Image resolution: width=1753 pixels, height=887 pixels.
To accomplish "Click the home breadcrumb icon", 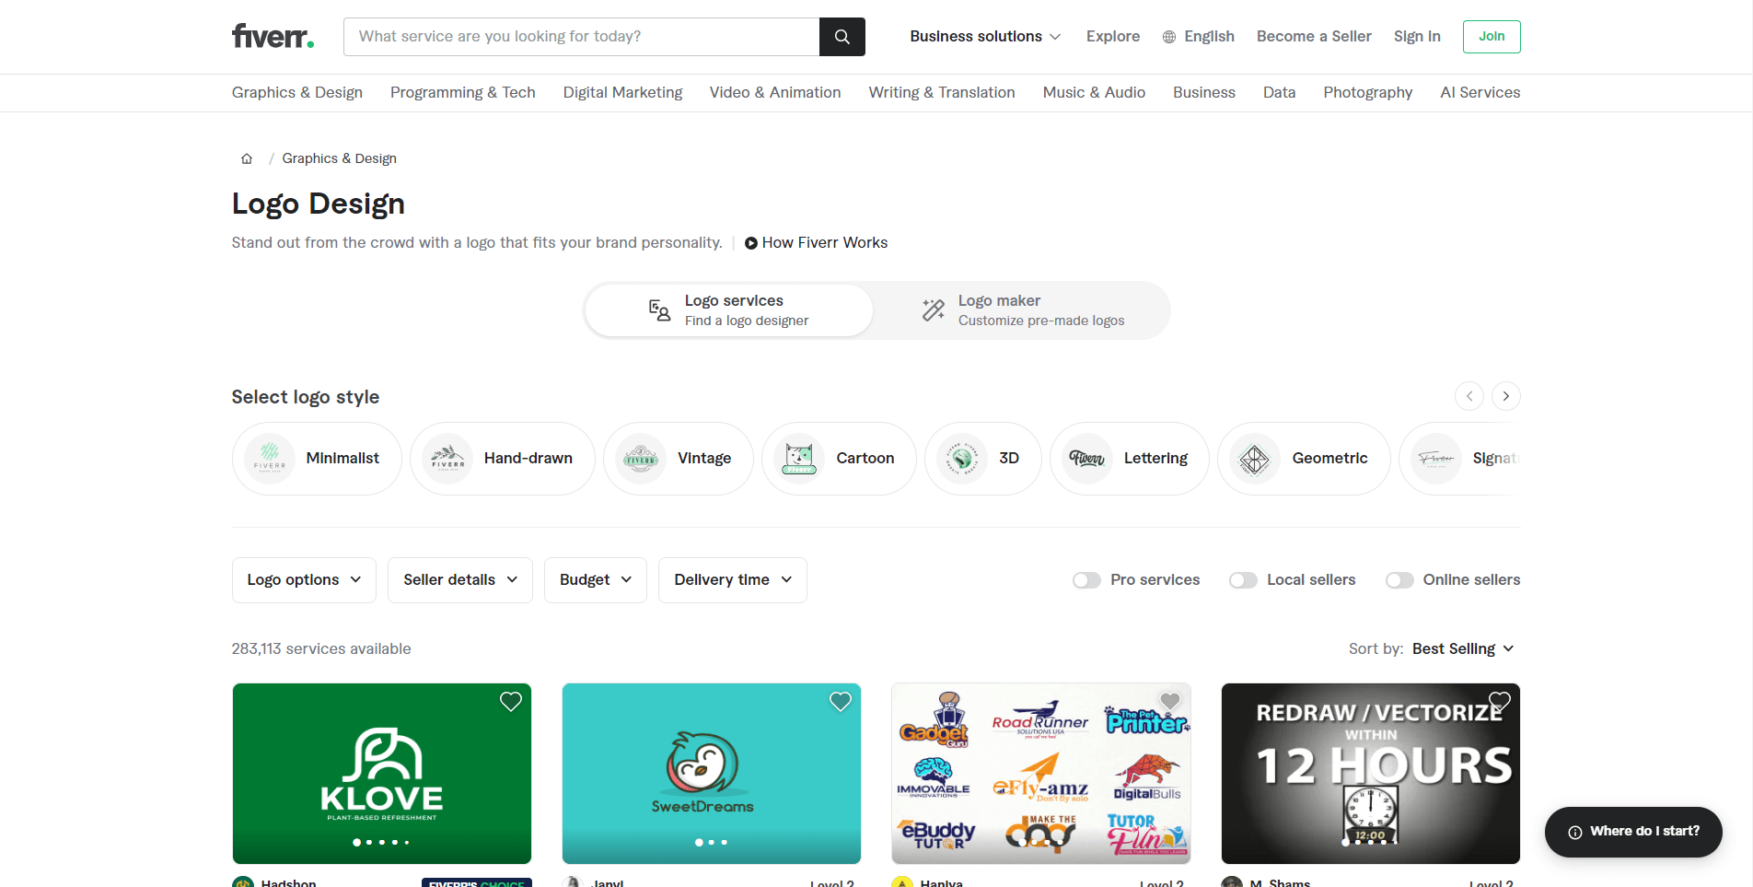I will tap(247, 158).
